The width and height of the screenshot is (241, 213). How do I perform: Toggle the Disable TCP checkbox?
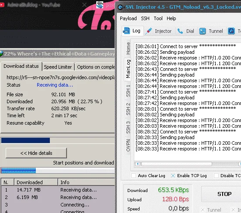(216, 175)
